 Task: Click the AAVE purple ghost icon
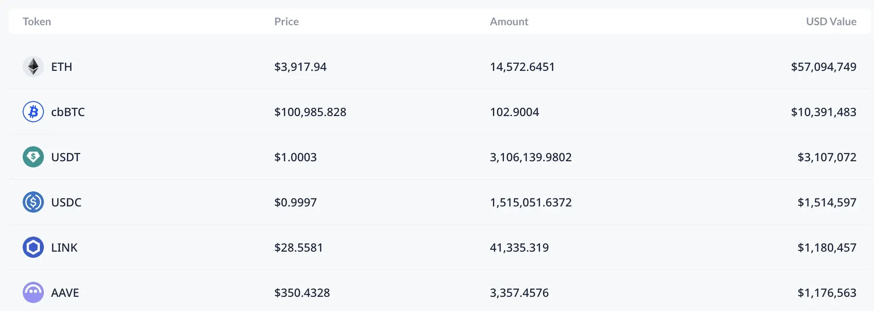[x=33, y=292]
